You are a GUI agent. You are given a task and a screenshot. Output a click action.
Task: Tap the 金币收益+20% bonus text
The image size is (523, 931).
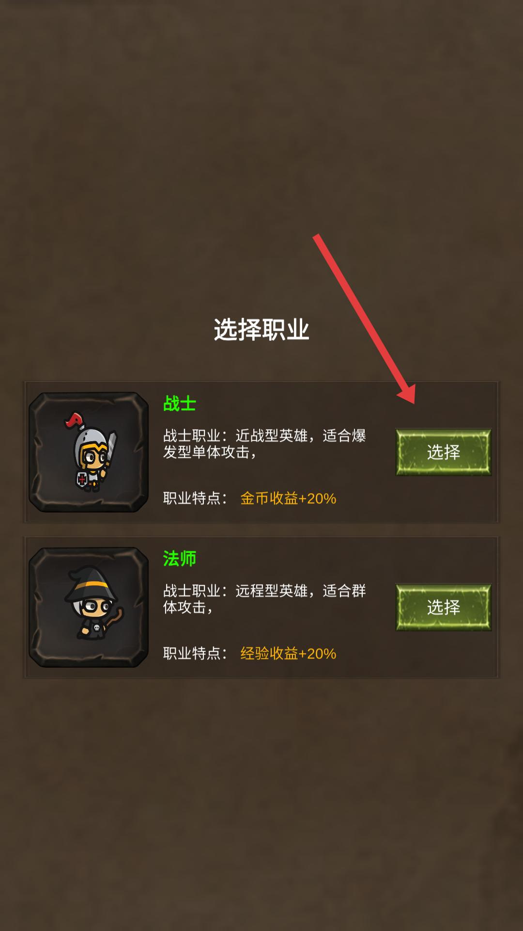tap(288, 498)
